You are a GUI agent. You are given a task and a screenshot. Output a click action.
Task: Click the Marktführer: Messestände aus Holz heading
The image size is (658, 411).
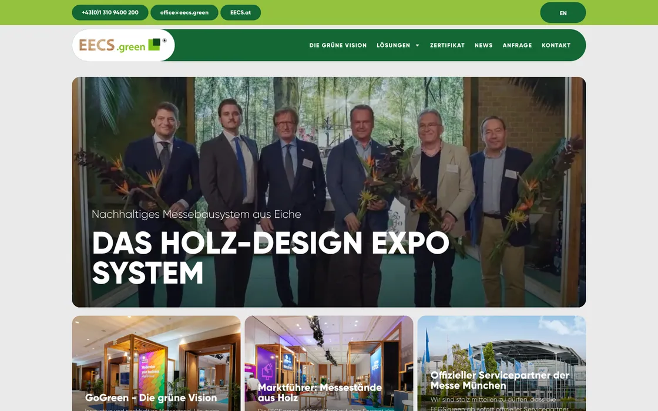tap(320, 393)
